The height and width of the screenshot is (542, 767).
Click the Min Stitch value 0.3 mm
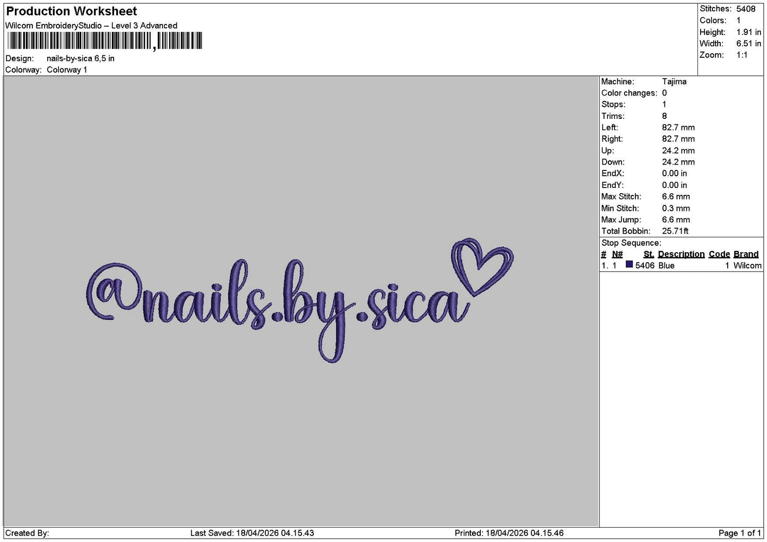pos(676,209)
